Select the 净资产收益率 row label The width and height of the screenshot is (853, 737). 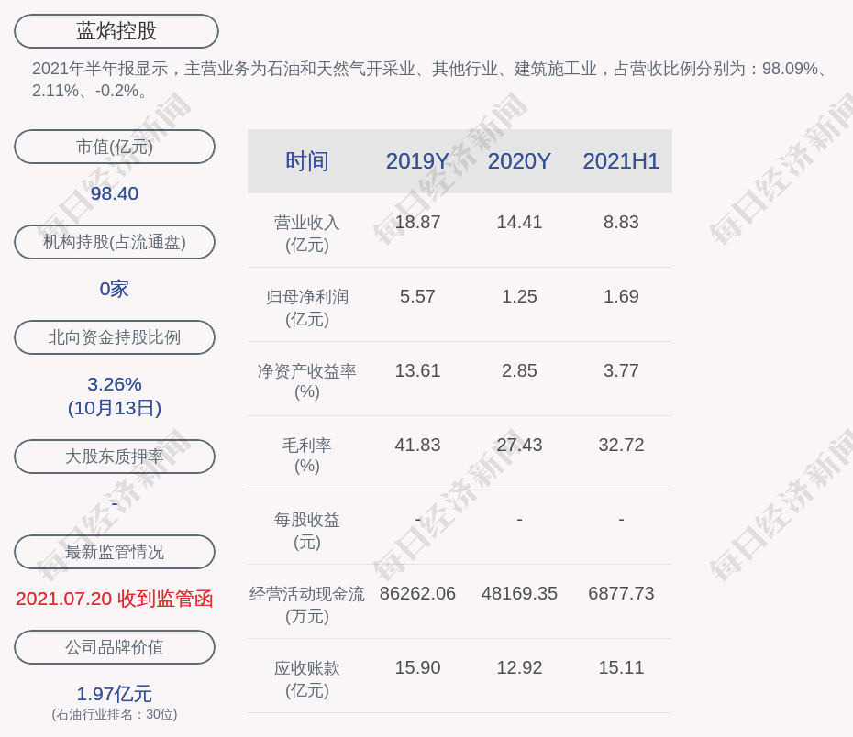pyautogui.click(x=306, y=380)
